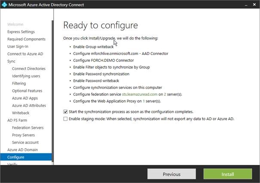Click the 2 server(s) link

[165, 95]
